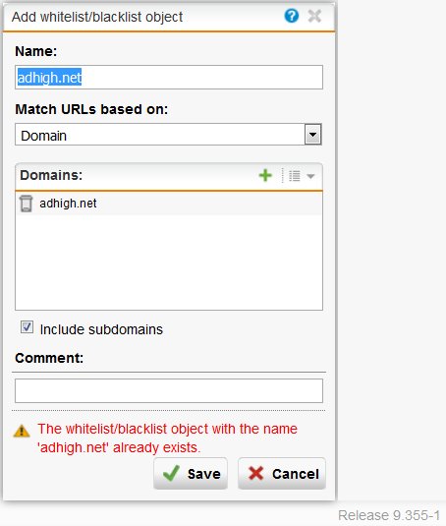The height and width of the screenshot is (526, 446).
Task: Focus the Comment text field
Action: tap(169, 390)
